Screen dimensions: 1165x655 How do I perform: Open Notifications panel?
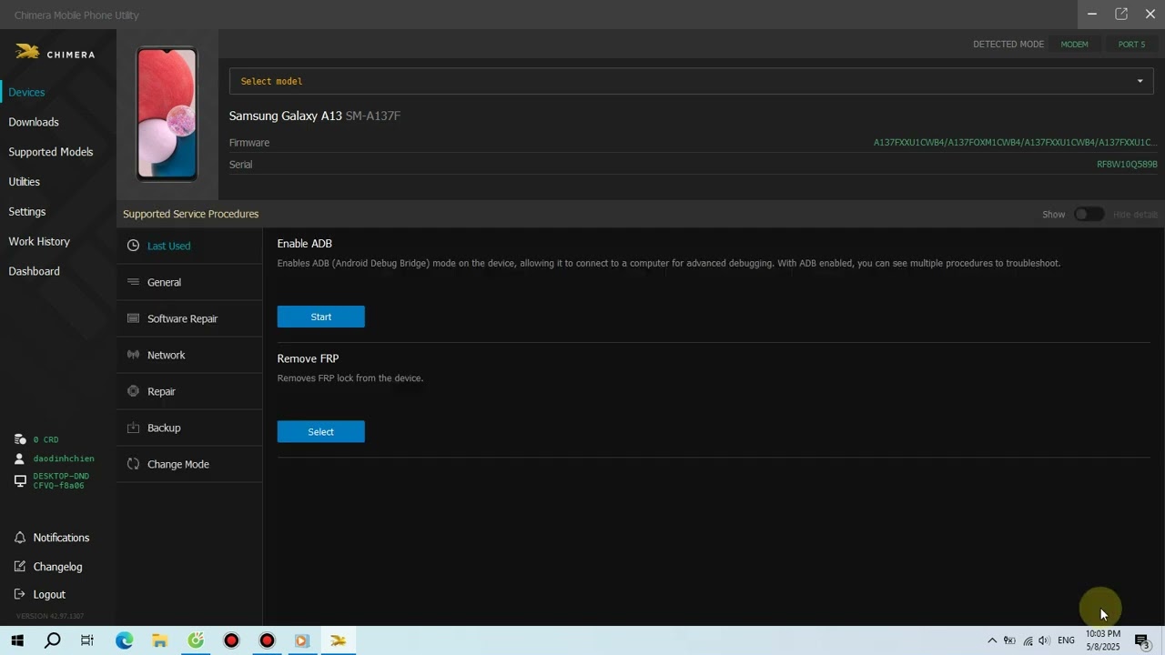pyautogui.click(x=61, y=538)
